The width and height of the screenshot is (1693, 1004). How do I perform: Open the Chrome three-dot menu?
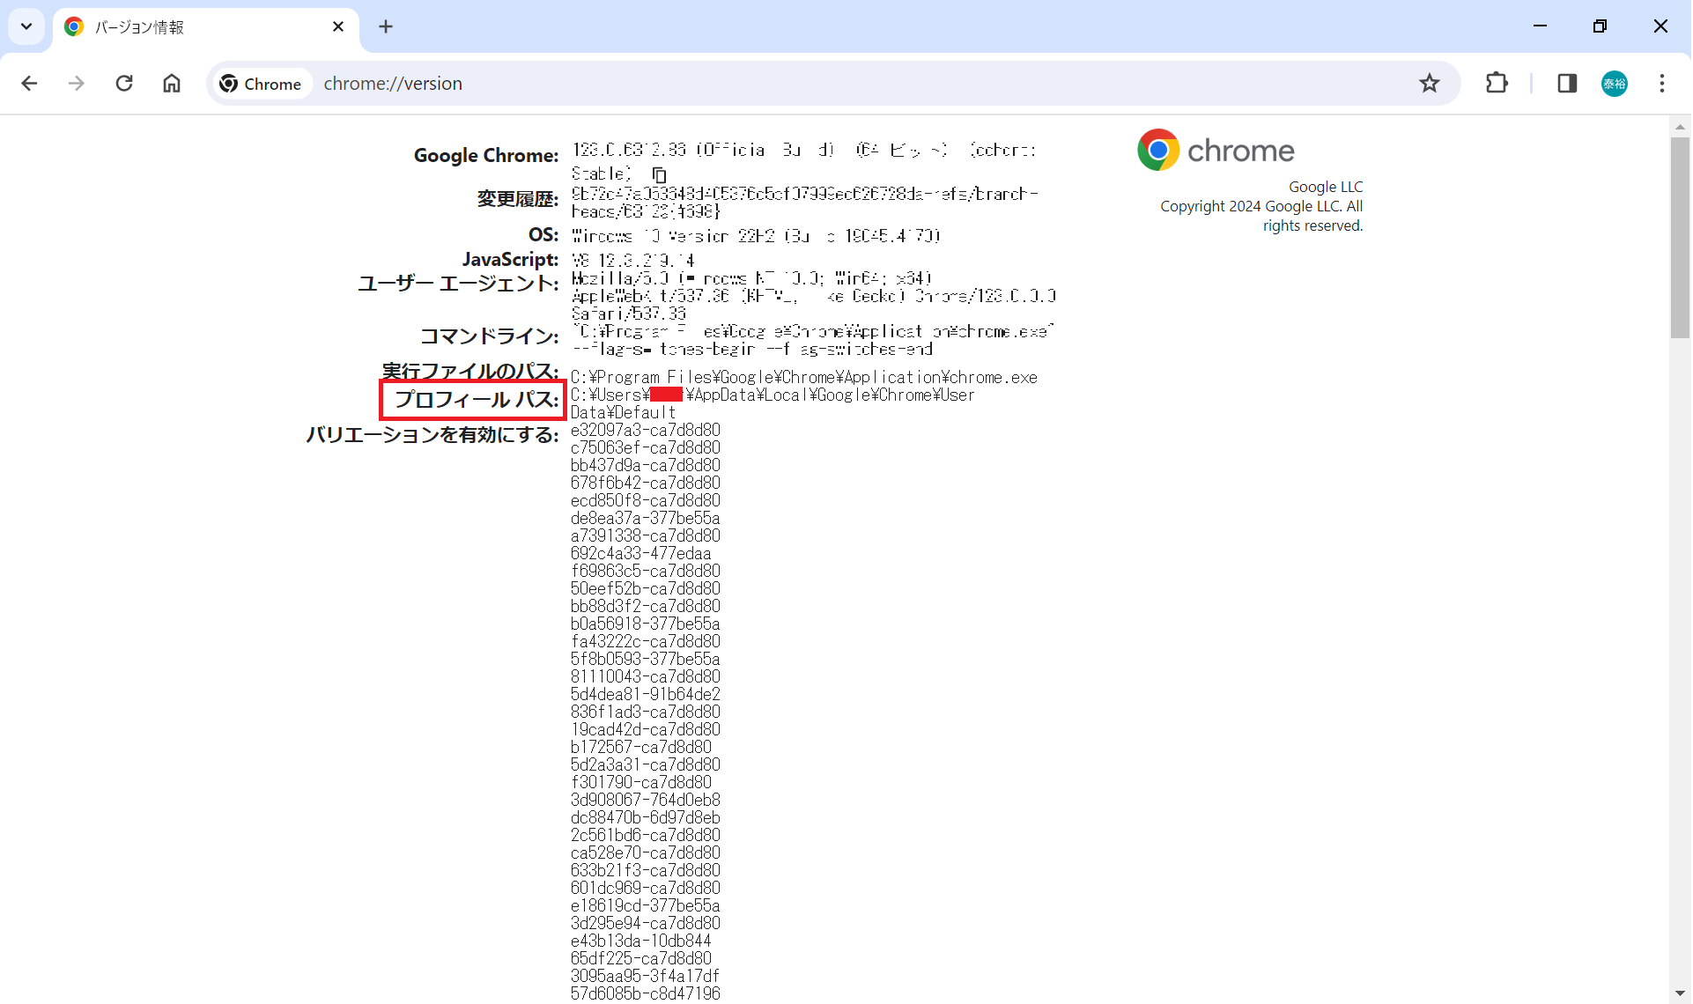pos(1663,83)
